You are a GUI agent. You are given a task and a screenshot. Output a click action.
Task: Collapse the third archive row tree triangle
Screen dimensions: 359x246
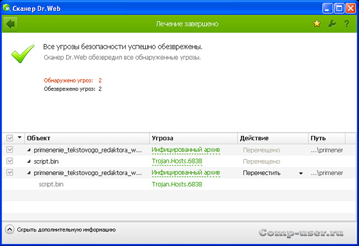(29, 173)
